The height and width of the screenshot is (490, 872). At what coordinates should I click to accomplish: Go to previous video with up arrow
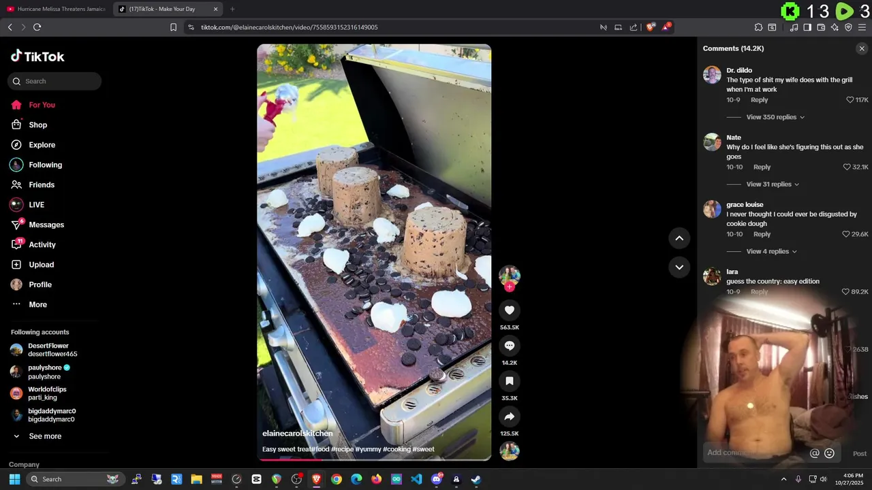click(679, 238)
